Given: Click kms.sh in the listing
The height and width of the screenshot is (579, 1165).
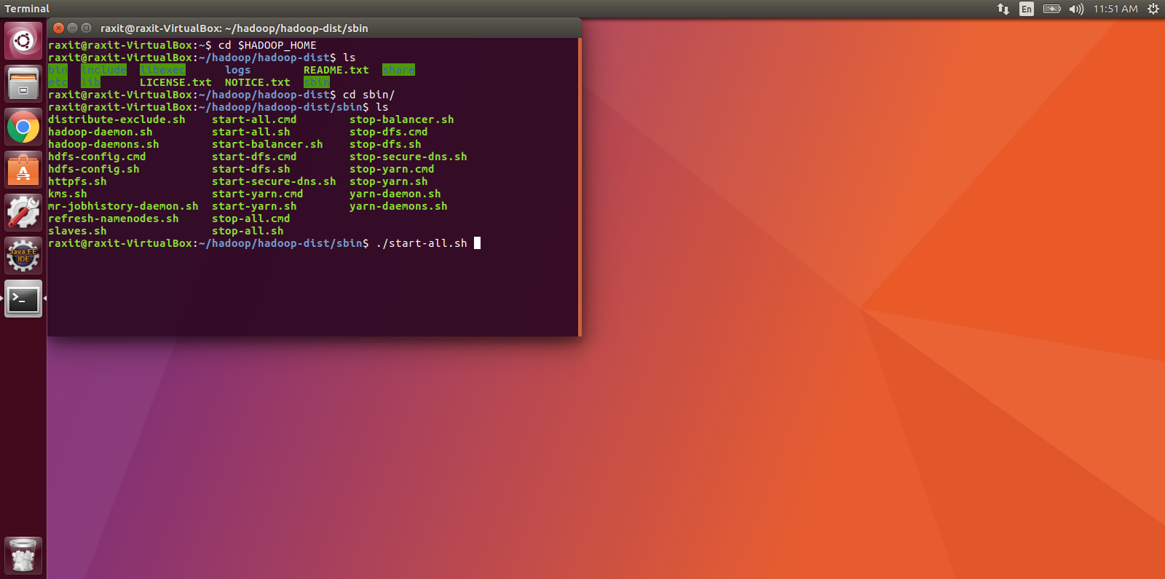Looking at the screenshot, I should [x=68, y=194].
